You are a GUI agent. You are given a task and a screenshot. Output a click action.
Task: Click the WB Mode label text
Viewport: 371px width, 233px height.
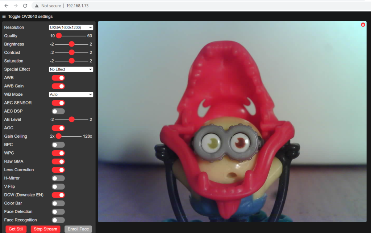tap(13, 94)
